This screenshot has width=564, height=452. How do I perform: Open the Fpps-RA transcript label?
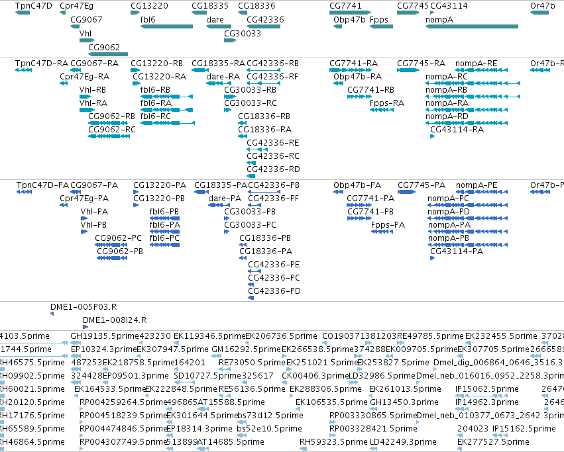pos(387,103)
